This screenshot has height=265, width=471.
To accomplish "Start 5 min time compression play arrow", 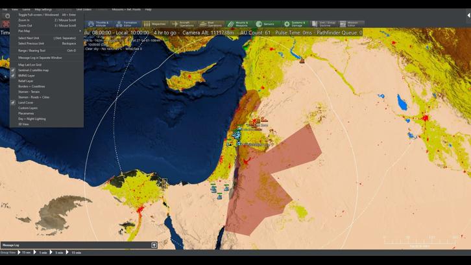I will (x=51, y=253).
